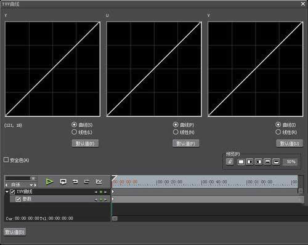
Task: Select top-half filter preview icon
Action: [267, 162]
